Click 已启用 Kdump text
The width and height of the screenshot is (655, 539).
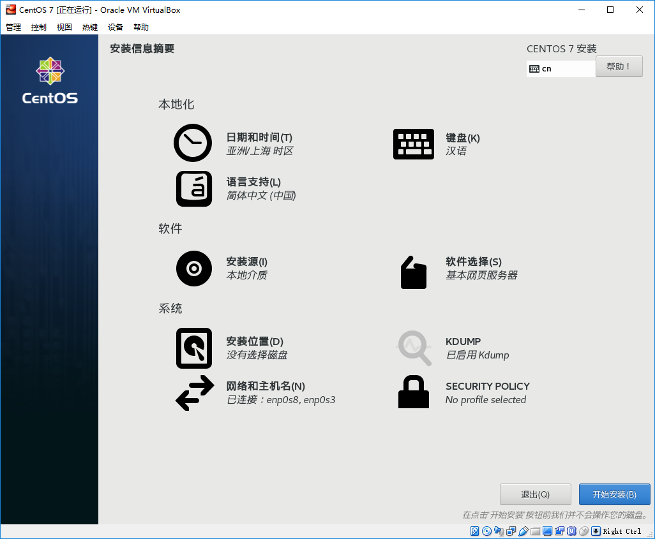tap(478, 355)
